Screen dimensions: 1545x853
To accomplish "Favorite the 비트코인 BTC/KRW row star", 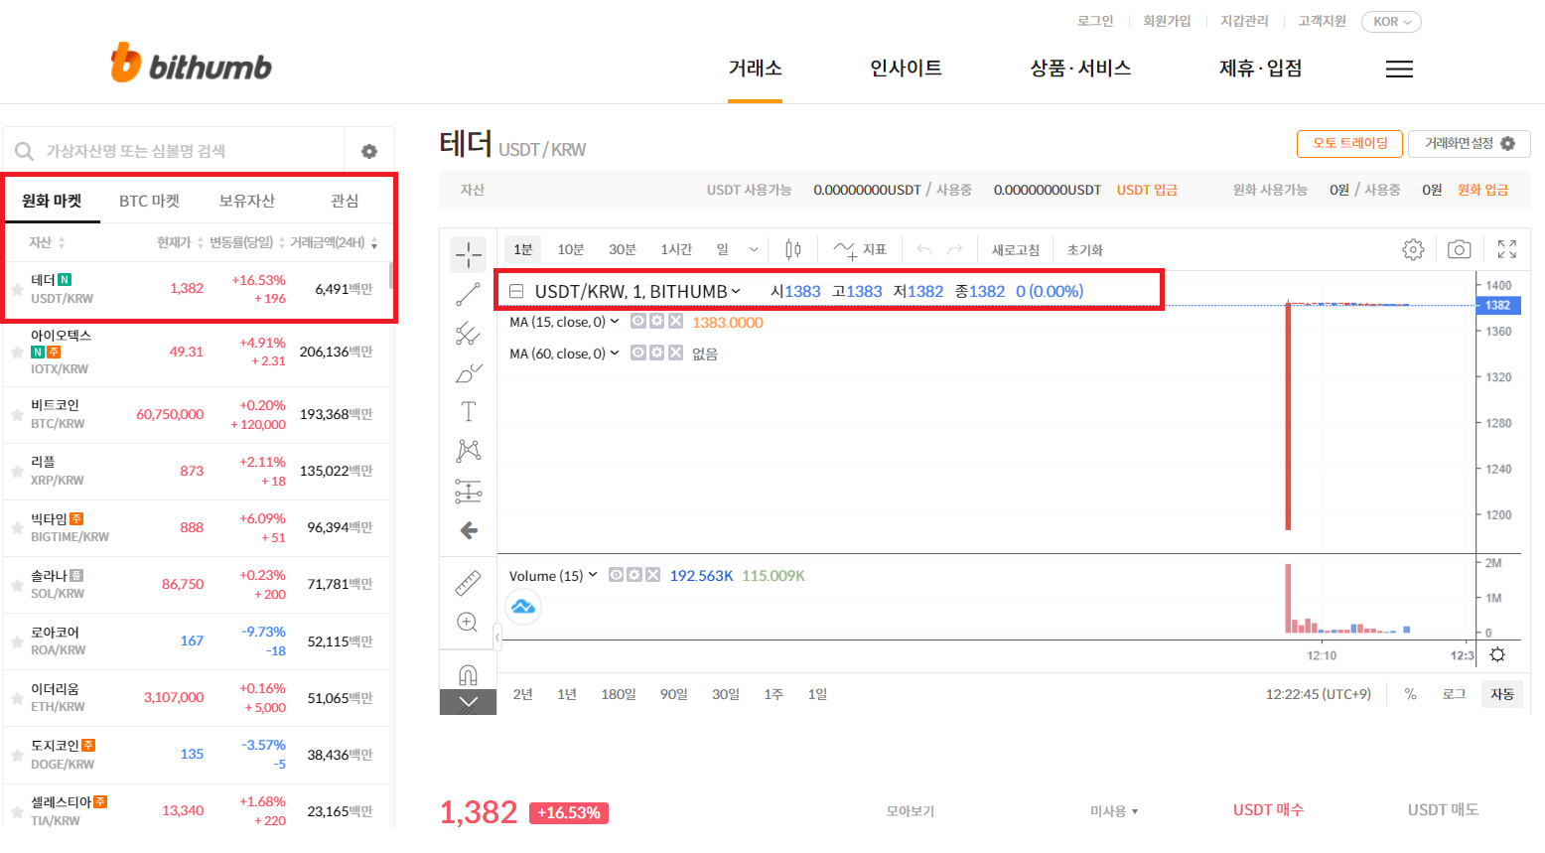I will click(x=17, y=414).
